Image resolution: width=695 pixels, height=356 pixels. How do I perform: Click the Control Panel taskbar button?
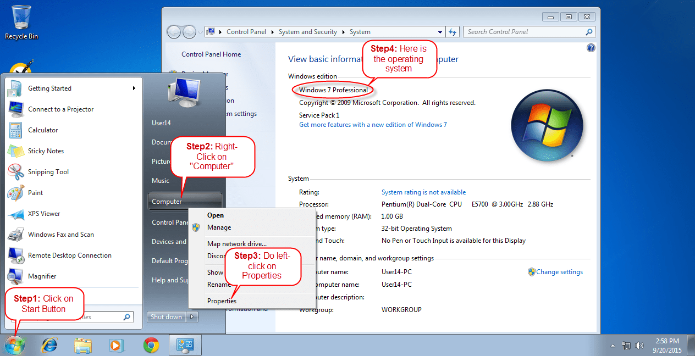click(x=184, y=345)
